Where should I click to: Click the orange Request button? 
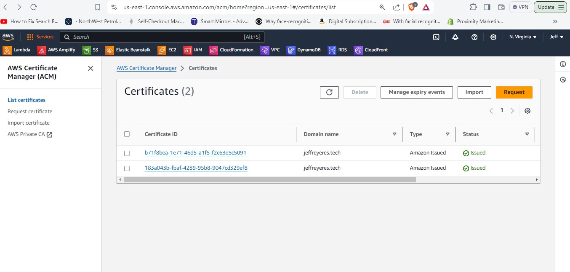pyautogui.click(x=514, y=92)
